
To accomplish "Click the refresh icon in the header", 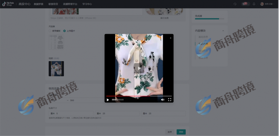I will [x=235, y=4].
